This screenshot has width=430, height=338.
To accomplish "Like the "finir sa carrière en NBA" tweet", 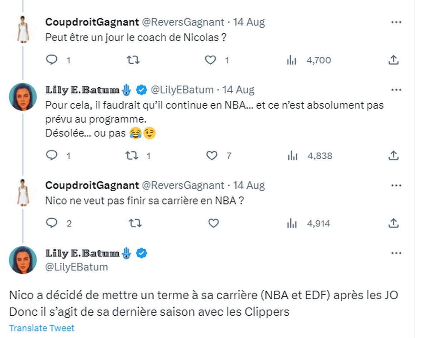I will 214,223.
